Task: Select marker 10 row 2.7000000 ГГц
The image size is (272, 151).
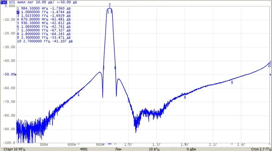Action: [45, 41]
